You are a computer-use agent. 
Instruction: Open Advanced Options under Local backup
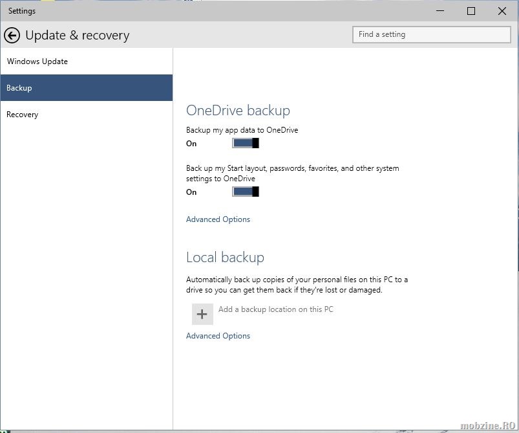tap(218, 336)
